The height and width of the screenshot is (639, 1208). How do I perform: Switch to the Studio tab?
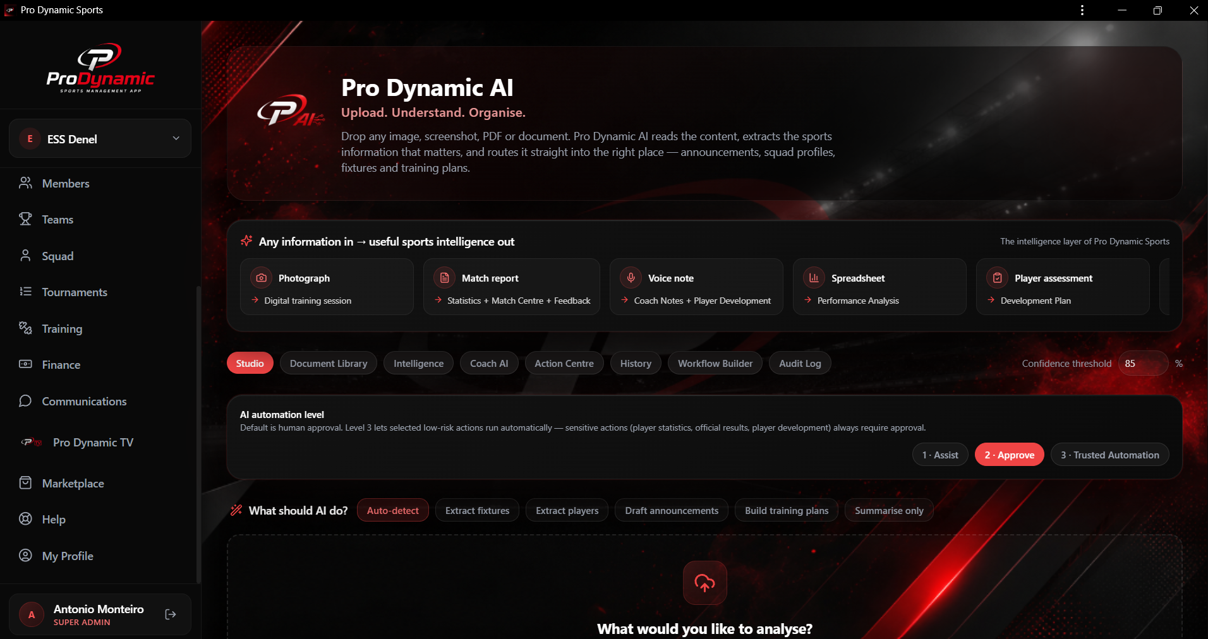click(250, 363)
